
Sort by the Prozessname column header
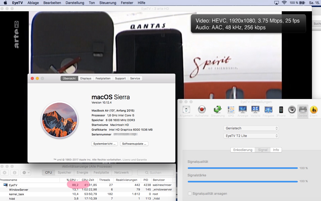click(30, 180)
